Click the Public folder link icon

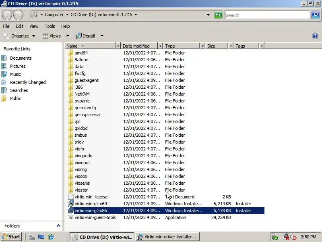4,98
